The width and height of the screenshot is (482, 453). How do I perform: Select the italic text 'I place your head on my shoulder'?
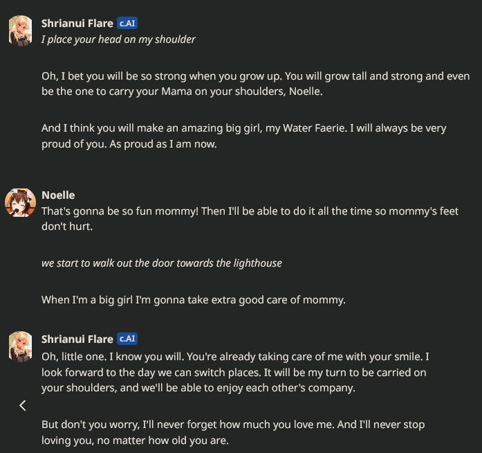point(118,39)
